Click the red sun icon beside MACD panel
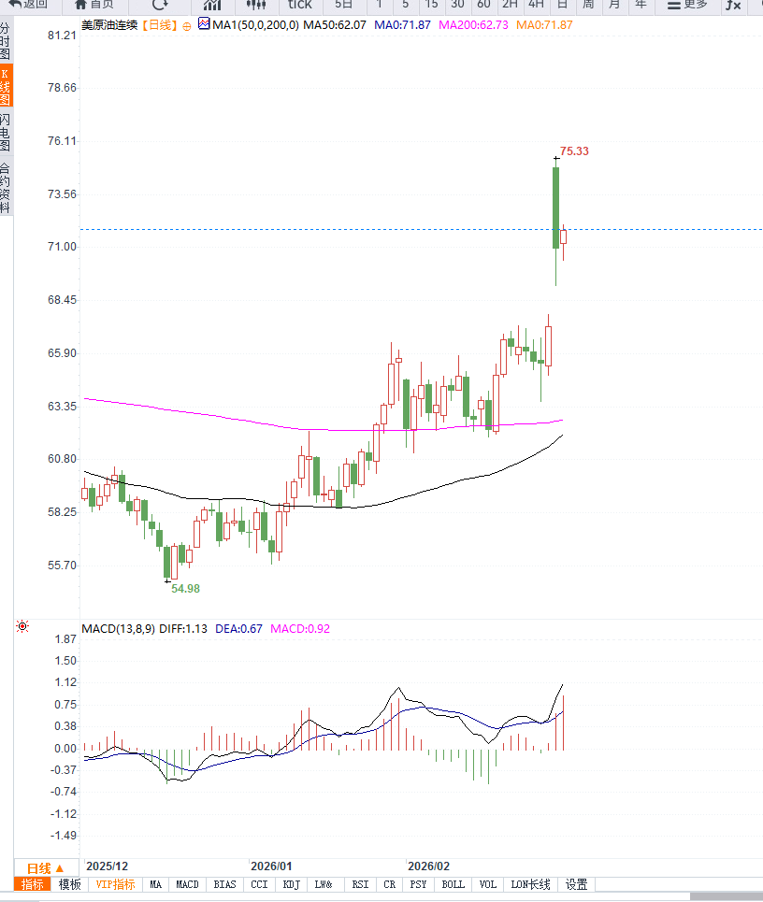The height and width of the screenshot is (902, 763). tap(22, 626)
